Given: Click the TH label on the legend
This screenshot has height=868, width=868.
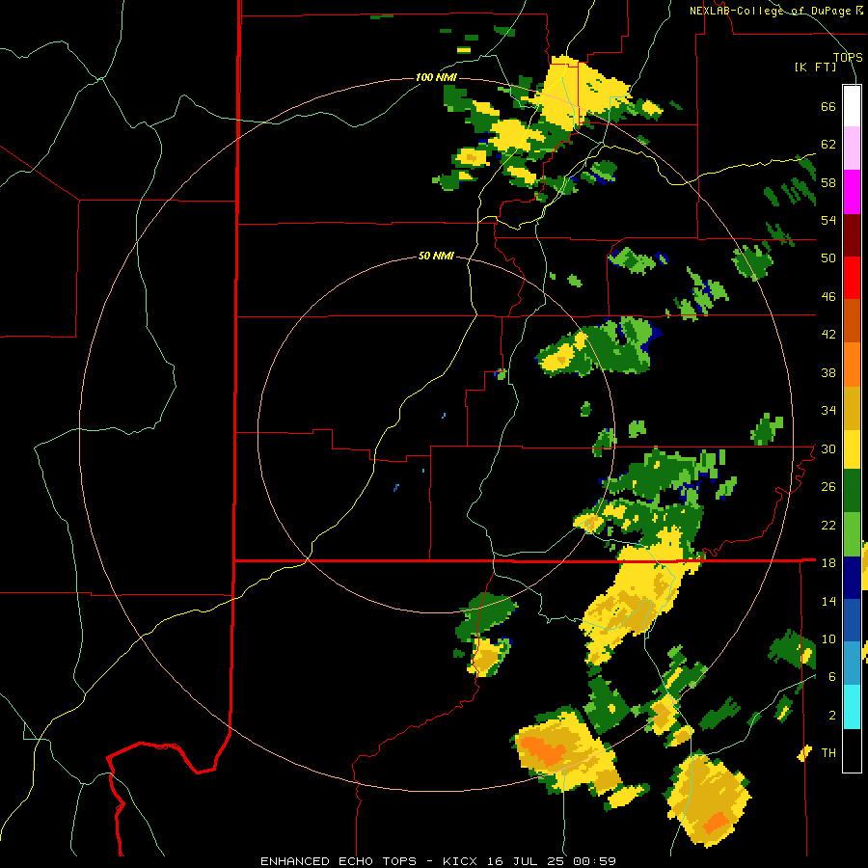Looking at the screenshot, I should tap(828, 752).
